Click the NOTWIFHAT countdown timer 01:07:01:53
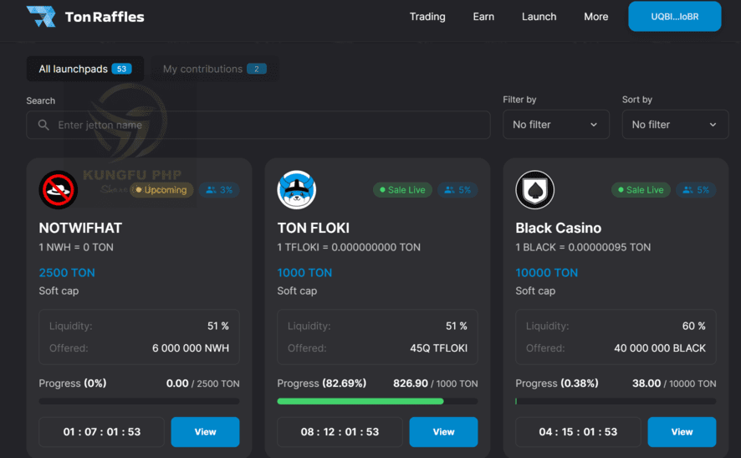The width and height of the screenshot is (741, 458). 101,431
